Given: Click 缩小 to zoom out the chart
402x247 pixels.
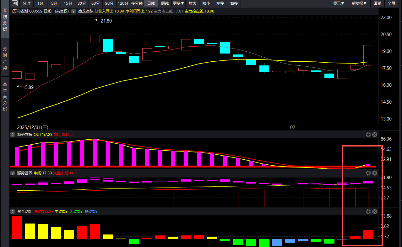Looking at the screenshot, I should click(206, 3).
